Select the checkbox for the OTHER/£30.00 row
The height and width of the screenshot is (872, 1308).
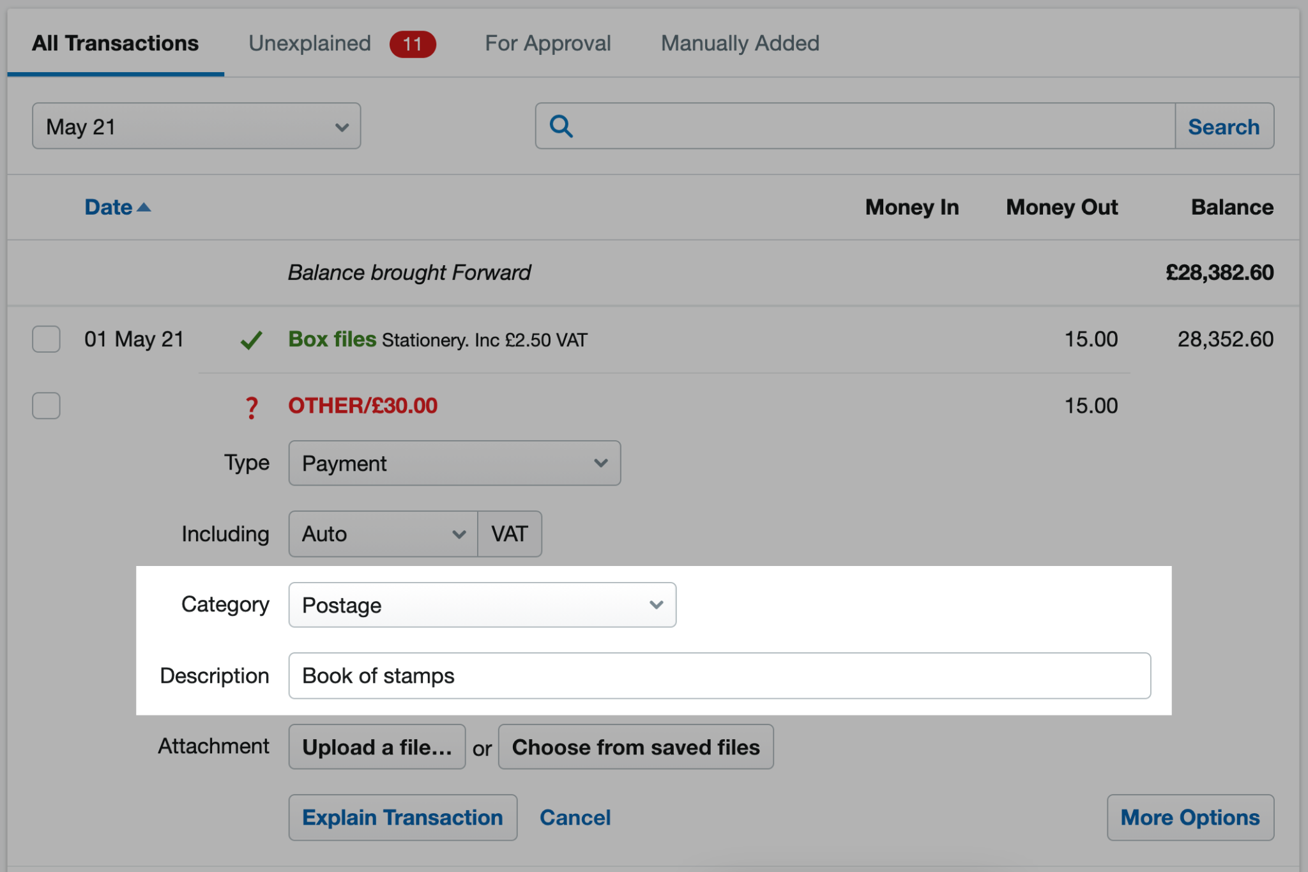(x=45, y=405)
